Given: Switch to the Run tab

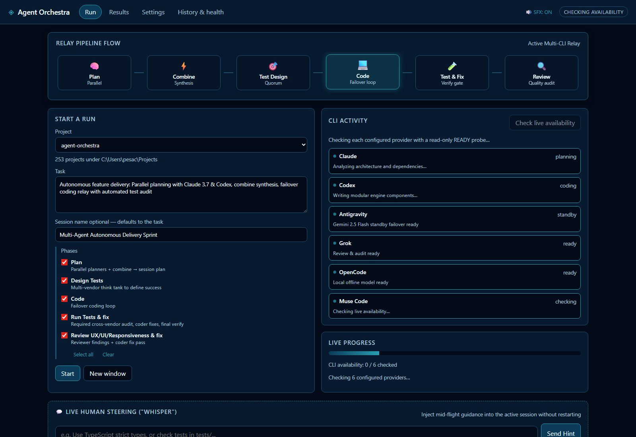Looking at the screenshot, I should (x=90, y=12).
